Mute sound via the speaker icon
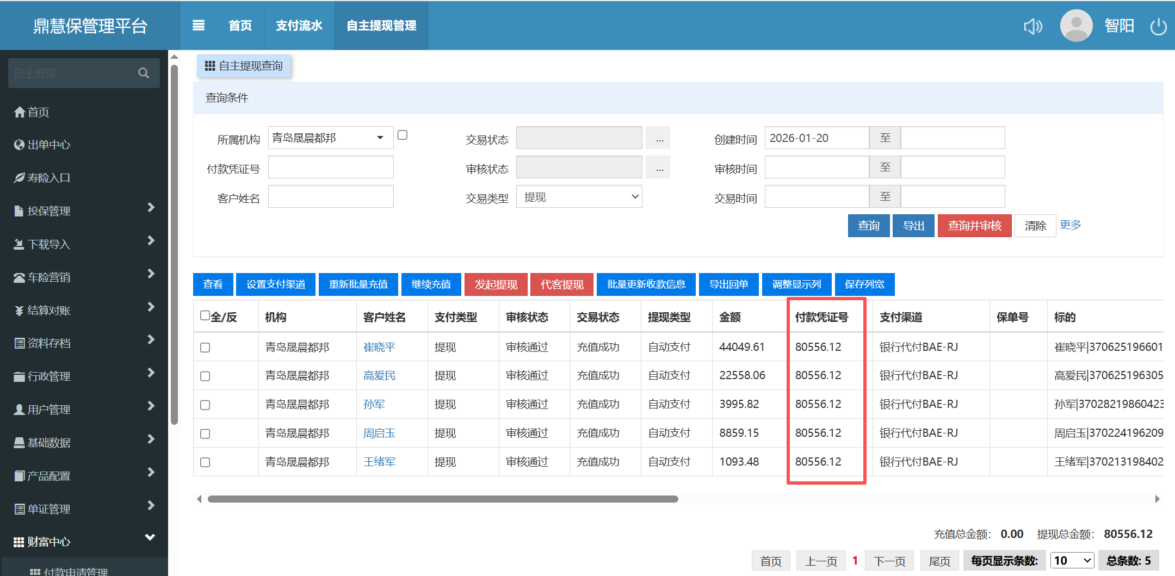Viewport: 1175px width, 576px height. coord(1032,26)
